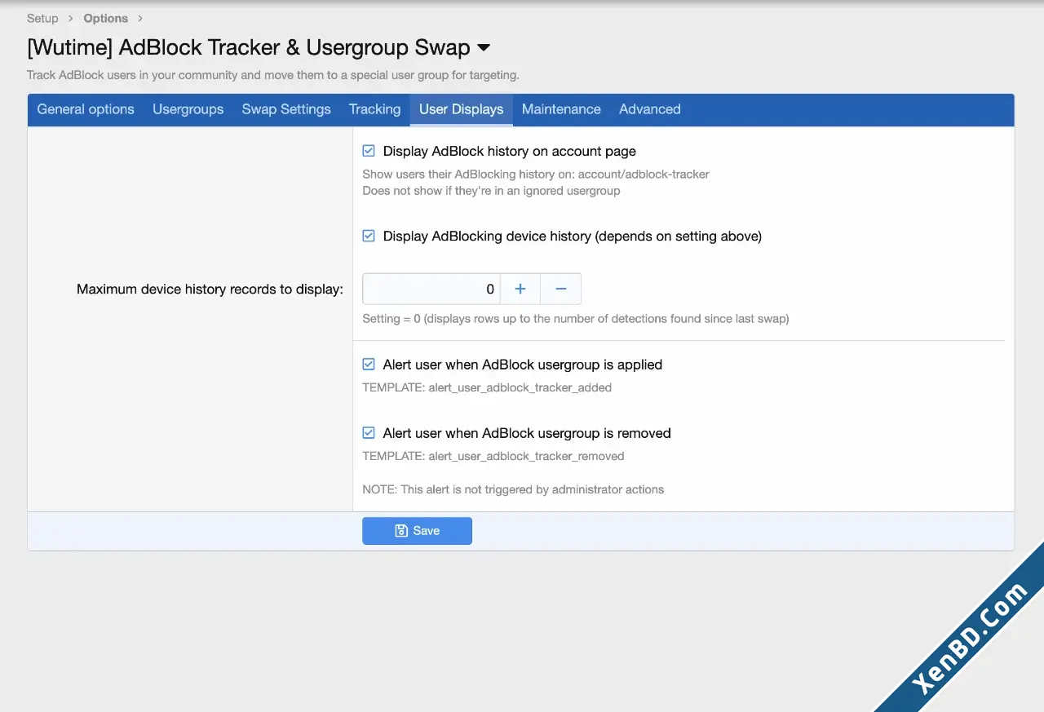Go to Setup in the breadcrumb
This screenshot has width=1044, height=712.
(42, 18)
